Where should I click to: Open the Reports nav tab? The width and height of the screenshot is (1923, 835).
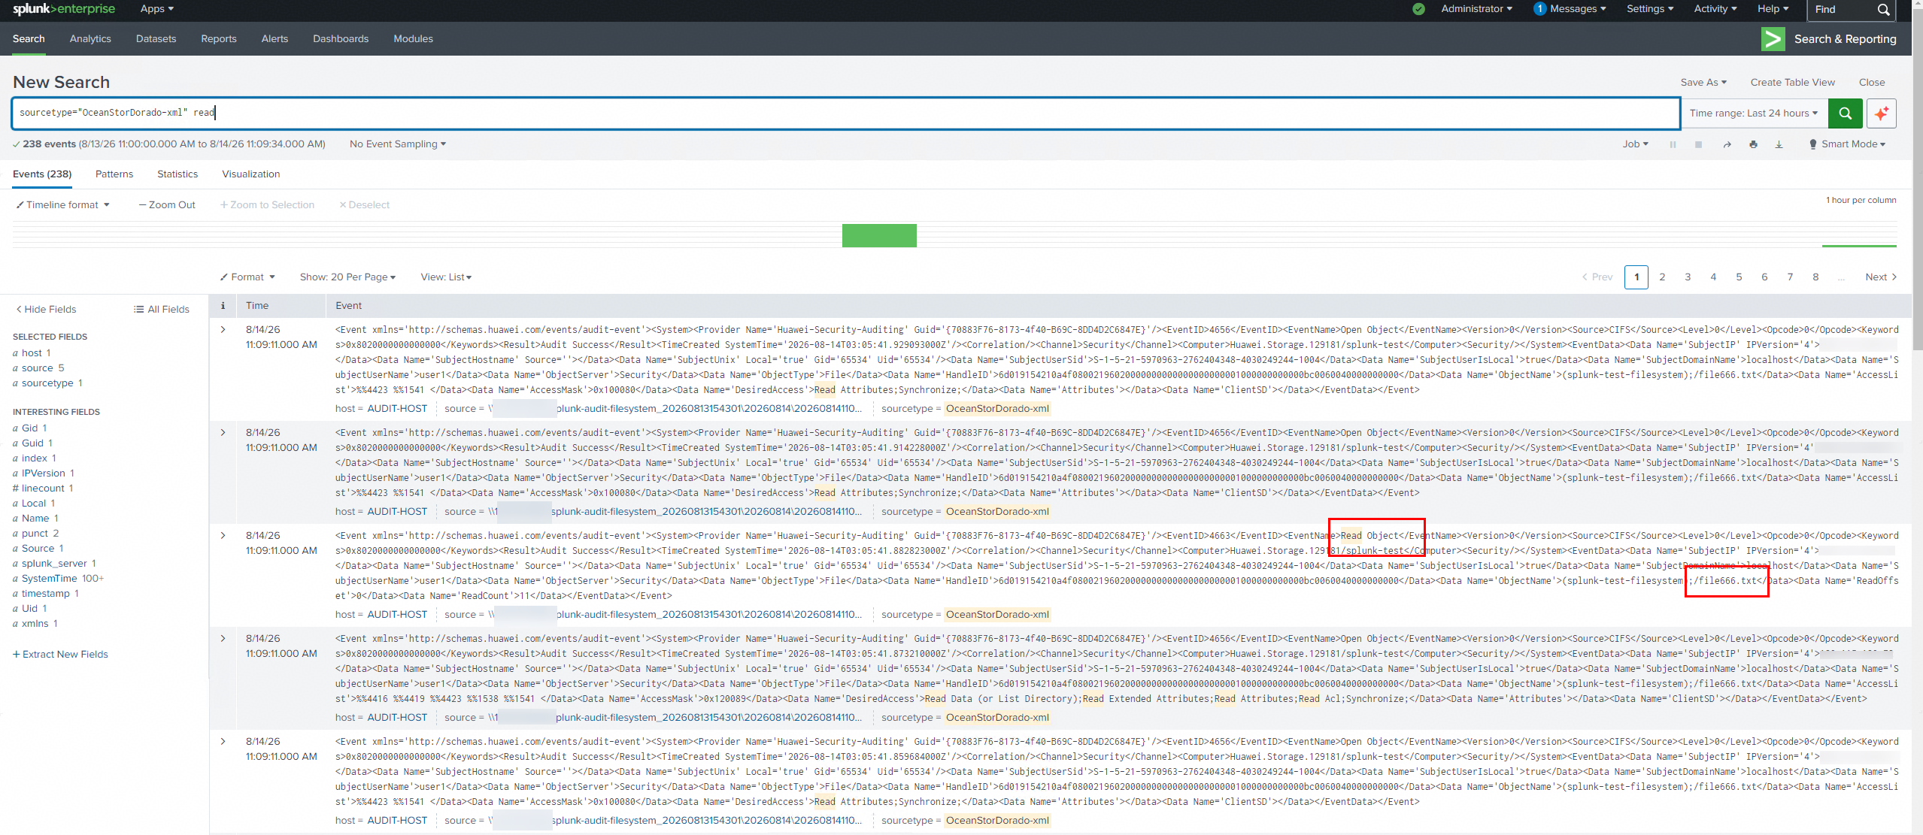coord(219,39)
